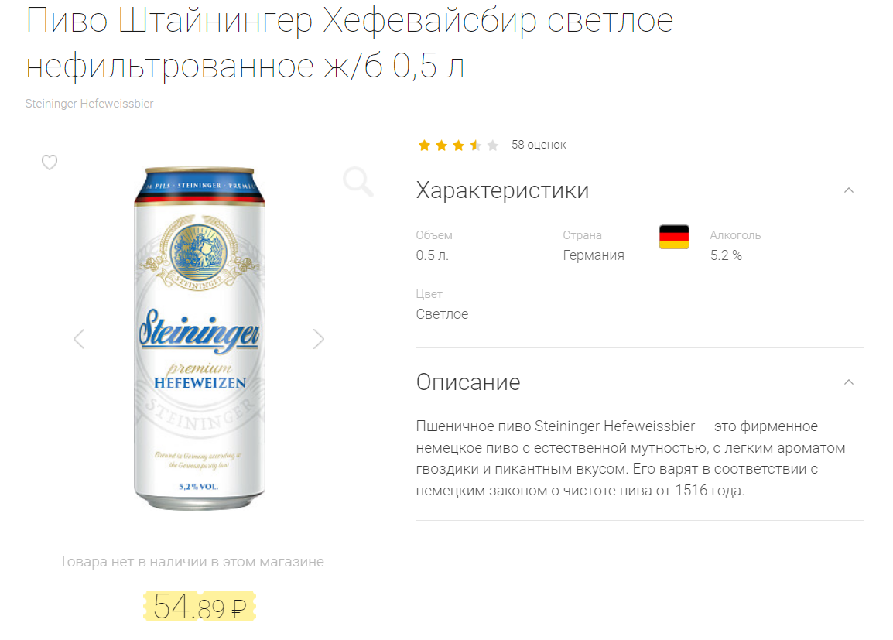This screenshot has width=893, height=640.
Task: Add beer to favorites with heart icon
Action: click(x=50, y=163)
